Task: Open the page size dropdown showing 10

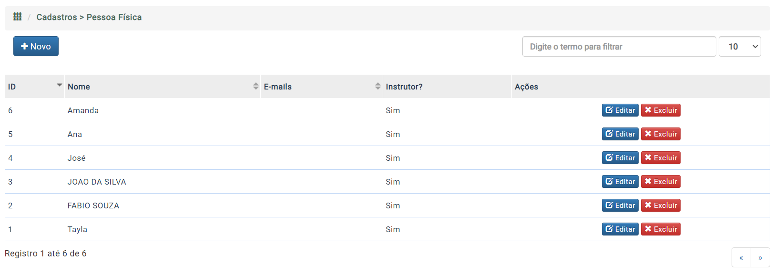Action: coord(740,47)
